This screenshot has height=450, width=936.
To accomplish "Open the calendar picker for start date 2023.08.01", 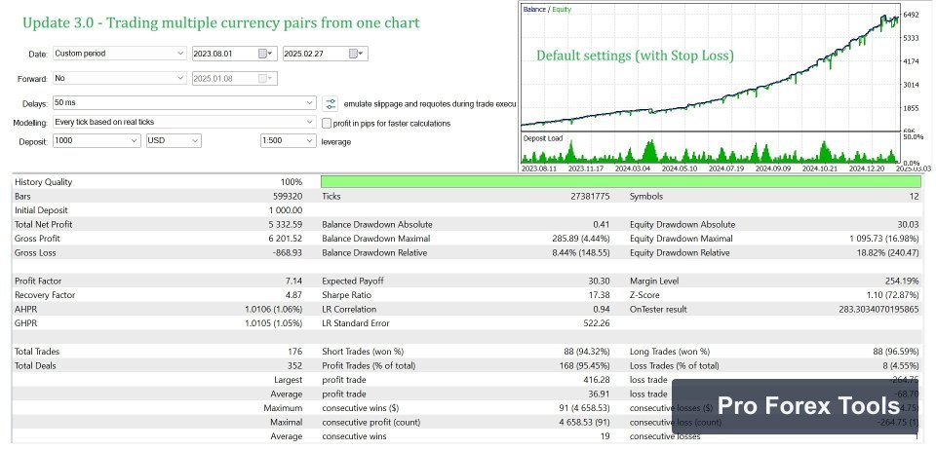I will (265, 54).
